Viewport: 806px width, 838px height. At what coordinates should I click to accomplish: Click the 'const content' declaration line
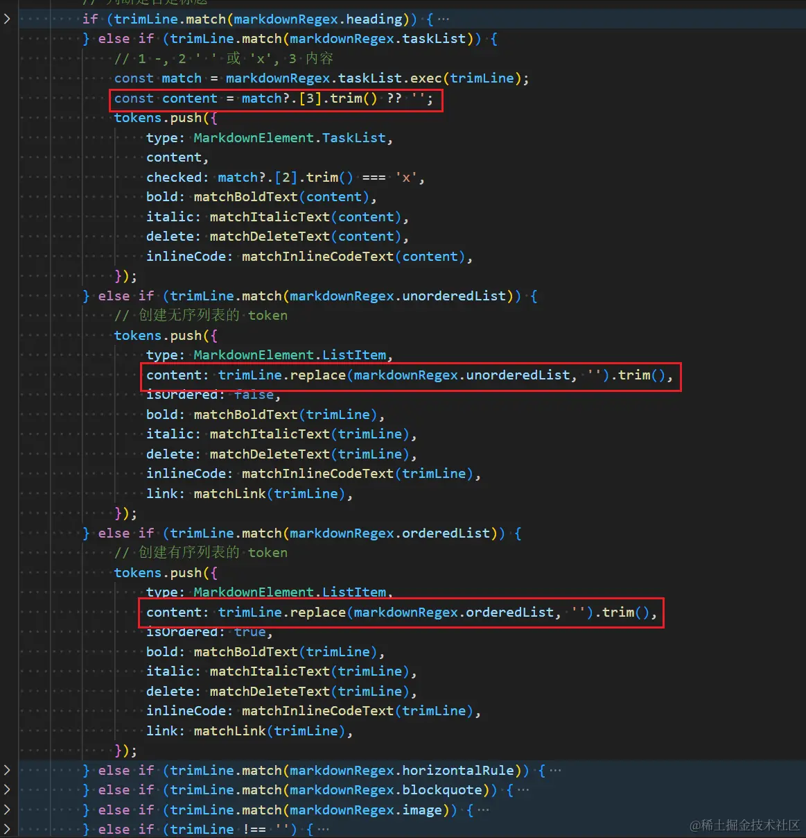point(274,99)
